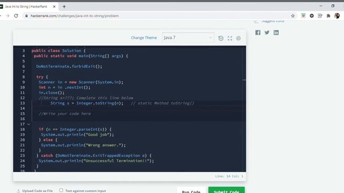Image resolution: width=344 pixels, height=193 pixels.
Task: Open the Java 7 language dropdown
Action: (x=188, y=38)
